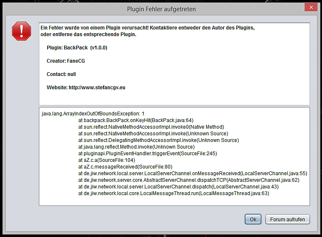Click the DelegatingMethodAccessorImpl.invoke trace line
322x237 pixels.
159,140
